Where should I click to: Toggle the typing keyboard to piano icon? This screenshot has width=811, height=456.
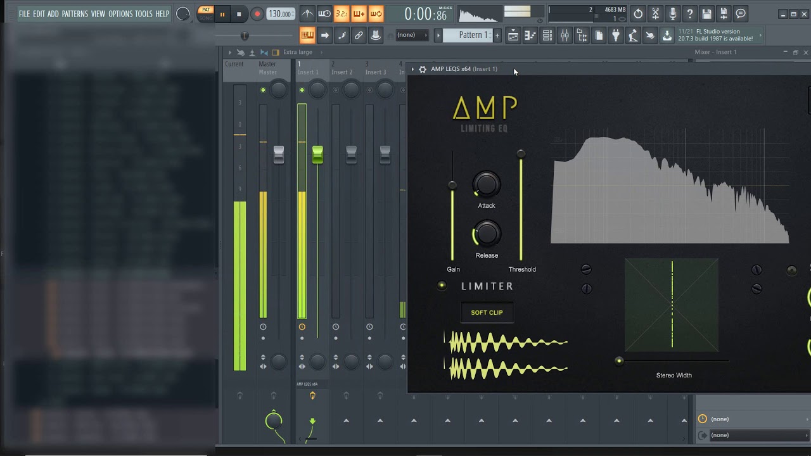pyautogui.click(x=307, y=35)
